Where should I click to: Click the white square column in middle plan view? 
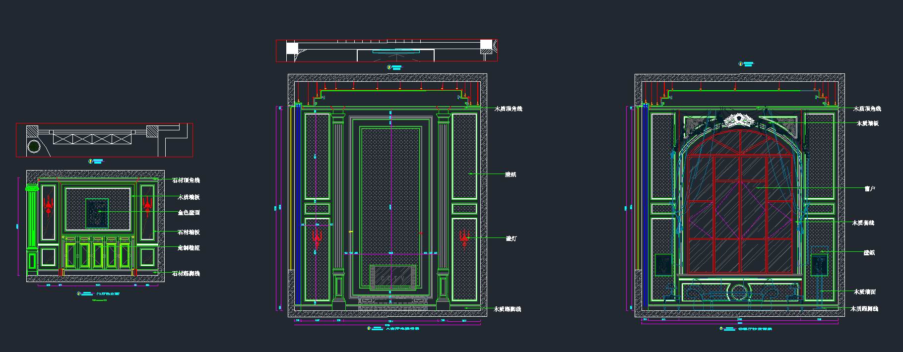click(x=292, y=48)
